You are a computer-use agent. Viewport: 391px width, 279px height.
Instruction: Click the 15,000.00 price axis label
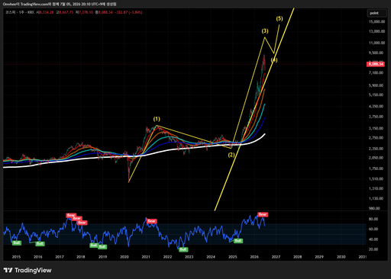coord(377,21)
